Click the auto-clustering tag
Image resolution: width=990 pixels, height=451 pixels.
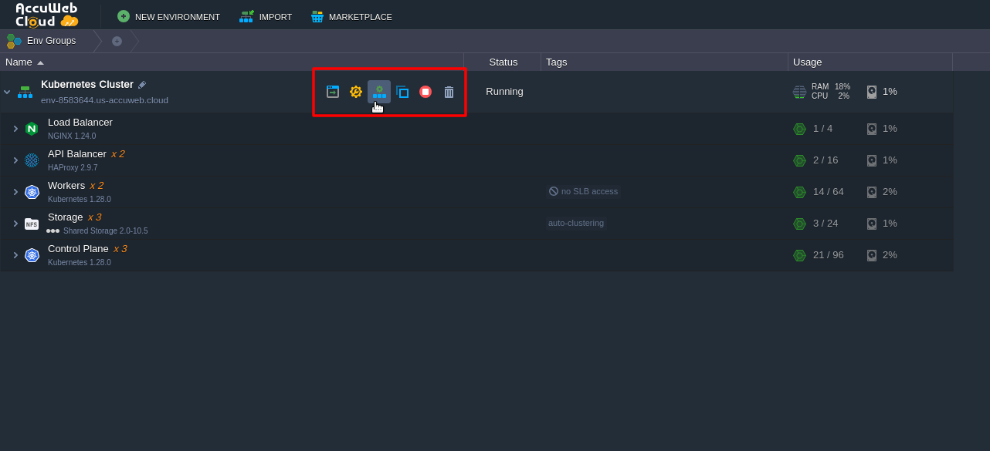[x=576, y=223]
